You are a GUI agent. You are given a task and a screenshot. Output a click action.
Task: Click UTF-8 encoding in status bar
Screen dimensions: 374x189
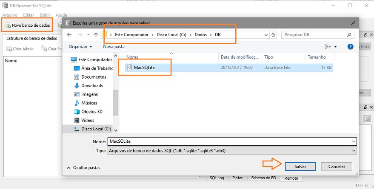coord(362,186)
